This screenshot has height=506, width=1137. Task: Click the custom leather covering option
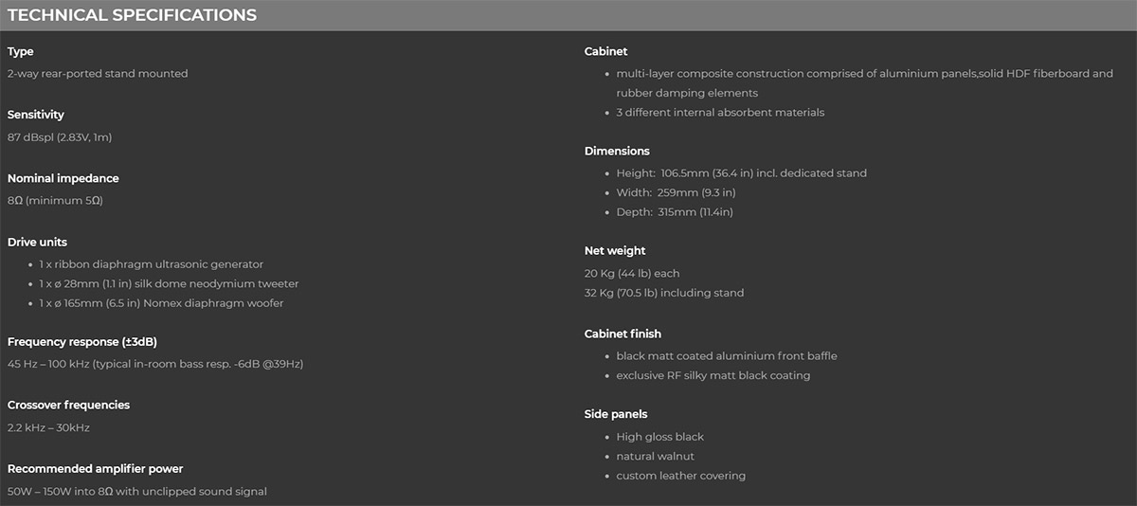point(680,476)
